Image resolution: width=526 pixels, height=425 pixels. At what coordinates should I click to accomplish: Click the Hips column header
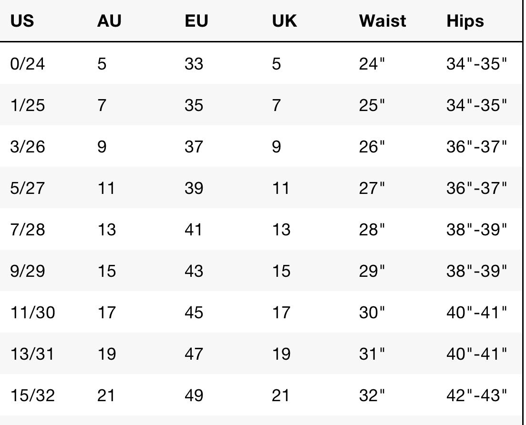click(x=465, y=21)
